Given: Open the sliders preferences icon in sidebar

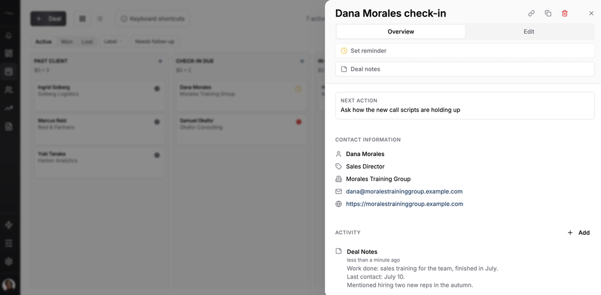Looking at the screenshot, I should pos(8,243).
